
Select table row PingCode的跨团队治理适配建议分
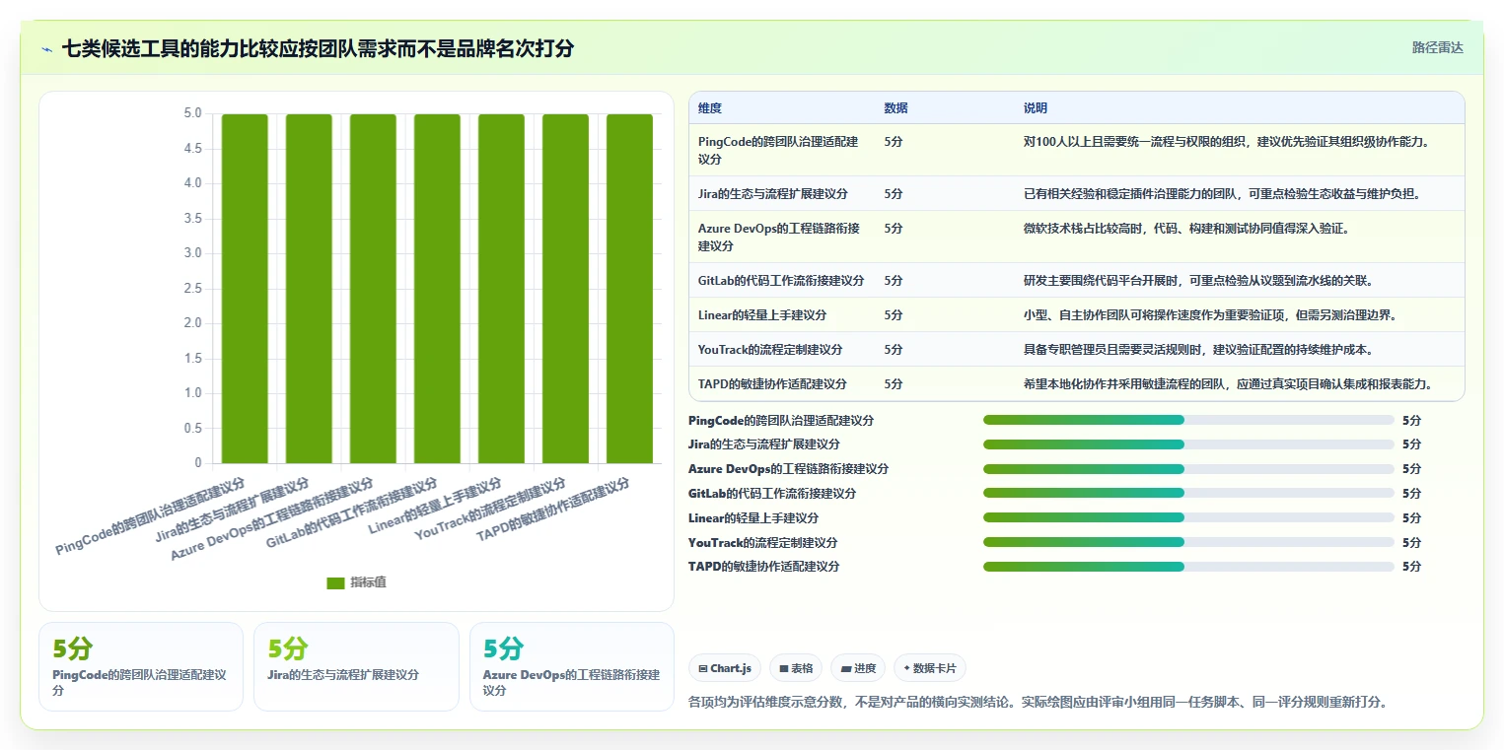coord(1077,150)
